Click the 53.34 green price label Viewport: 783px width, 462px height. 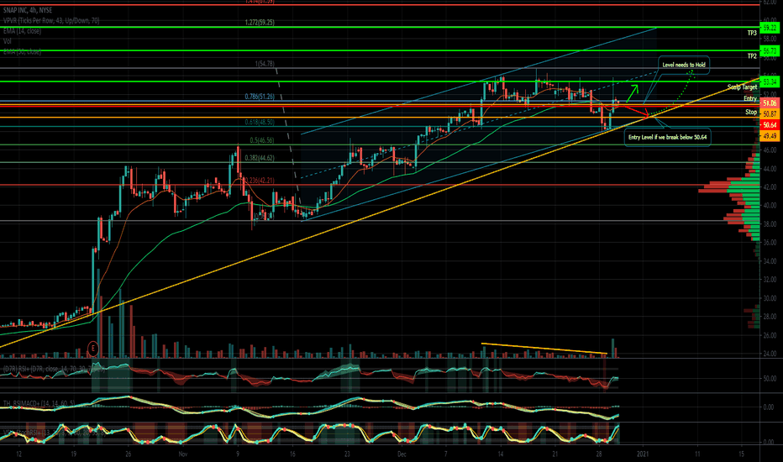tap(770, 81)
